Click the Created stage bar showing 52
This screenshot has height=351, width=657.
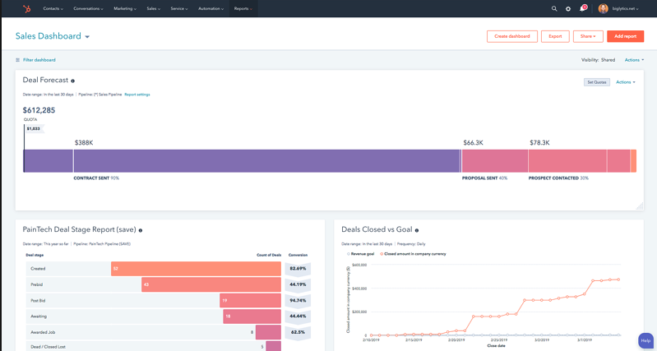pyautogui.click(x=196, y=269)
